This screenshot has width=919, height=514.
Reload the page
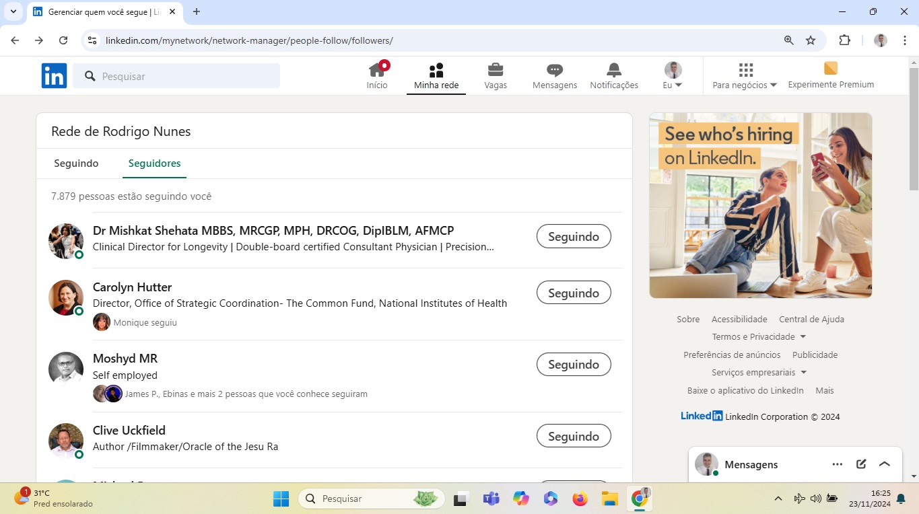tap(63, 40)
